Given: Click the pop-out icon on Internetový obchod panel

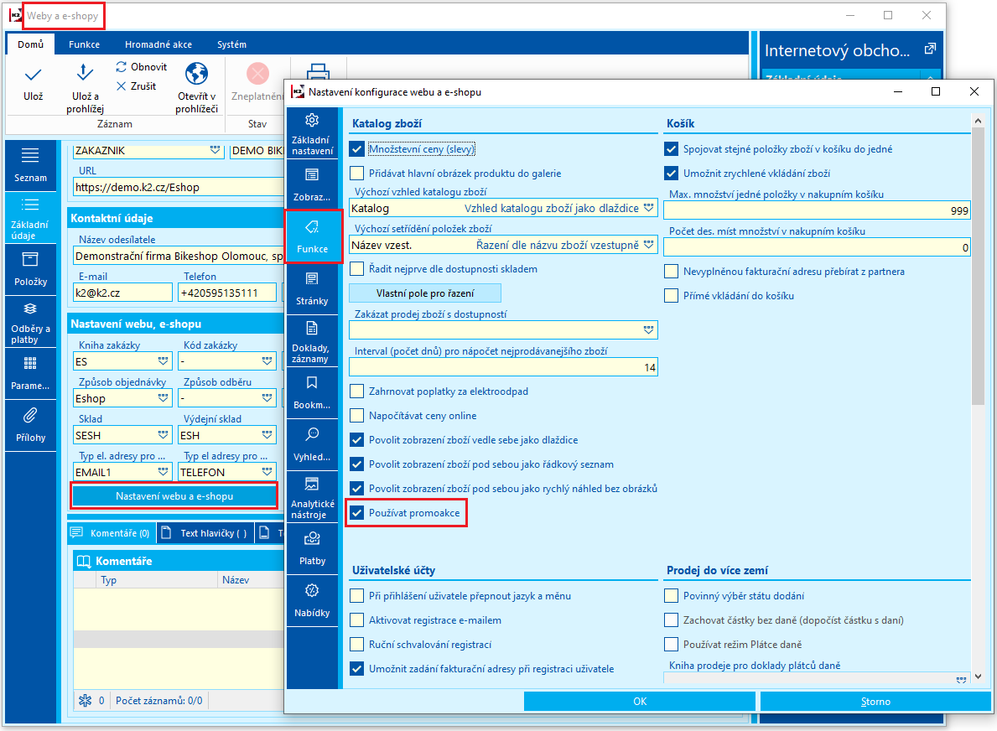Looking at the screenshot, I should (930, 49).
